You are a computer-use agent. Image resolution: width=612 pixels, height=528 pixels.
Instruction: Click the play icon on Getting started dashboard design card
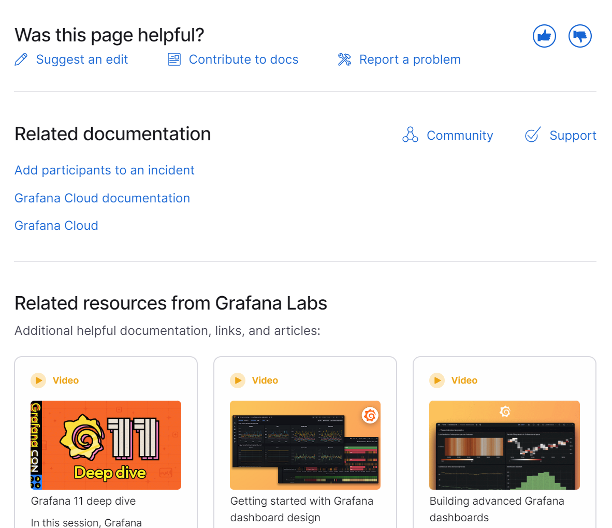coord(238,380)
